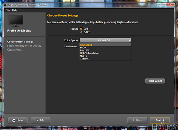This screenshot has height=130, width=178.
Task: Open the Color Space dropdown
Action: [105, 40]
